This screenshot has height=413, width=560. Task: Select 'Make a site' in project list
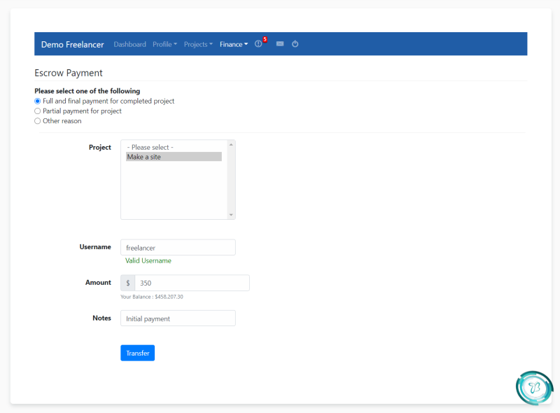pos(174,157)
